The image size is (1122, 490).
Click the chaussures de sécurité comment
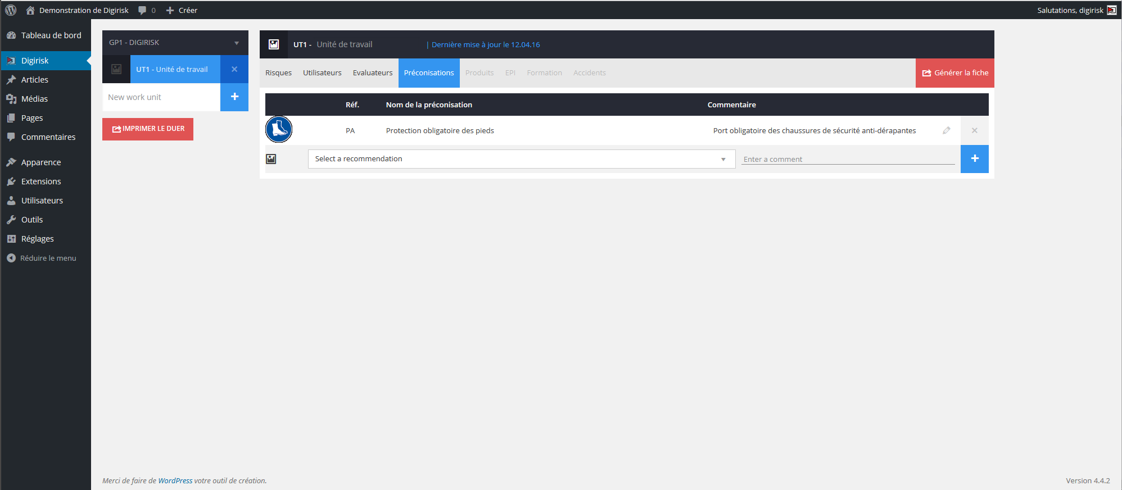coord(815,130)
